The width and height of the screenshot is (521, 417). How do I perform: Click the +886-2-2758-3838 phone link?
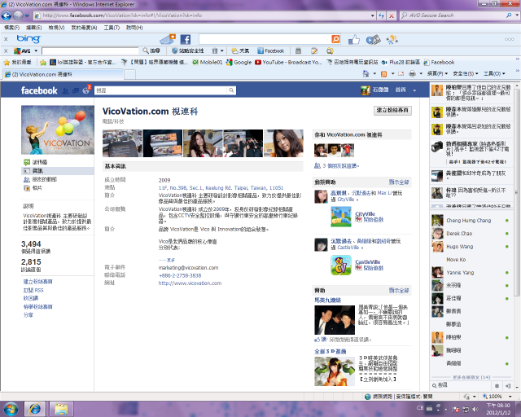click(x=180, y=275)
